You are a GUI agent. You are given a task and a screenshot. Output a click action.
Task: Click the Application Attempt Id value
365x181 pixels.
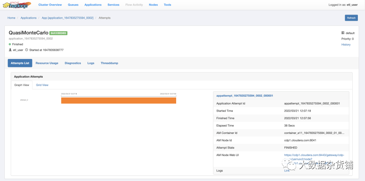[312, 103]
